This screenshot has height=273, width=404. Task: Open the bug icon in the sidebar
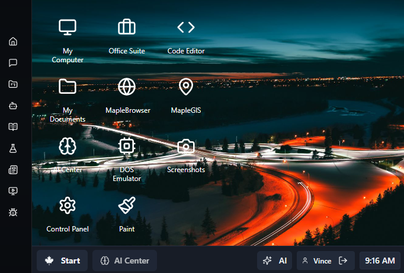coord(13,212)
